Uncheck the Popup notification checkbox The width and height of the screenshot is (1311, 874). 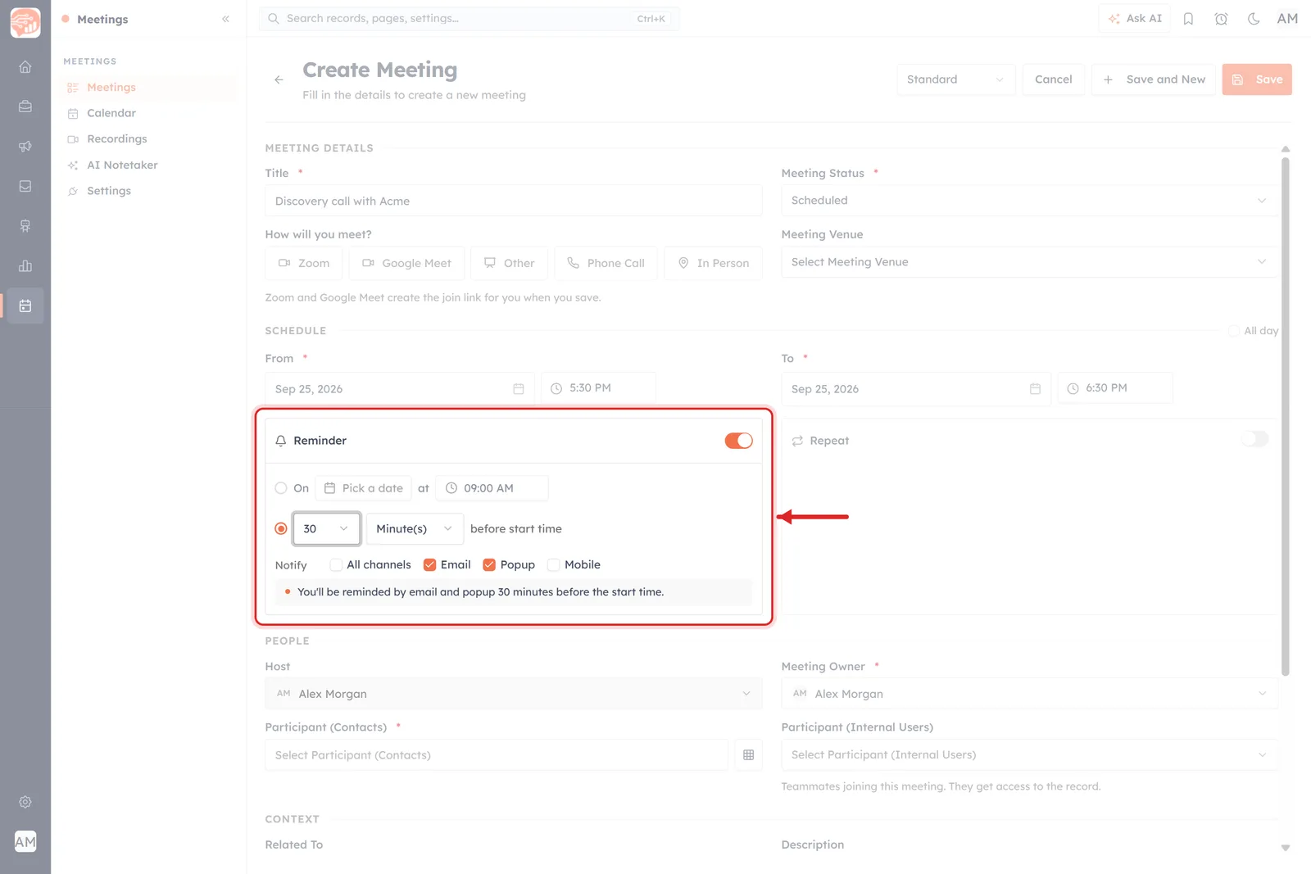489,565
